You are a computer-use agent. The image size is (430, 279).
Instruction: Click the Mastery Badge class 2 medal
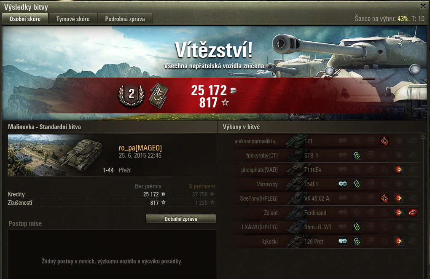132,95
